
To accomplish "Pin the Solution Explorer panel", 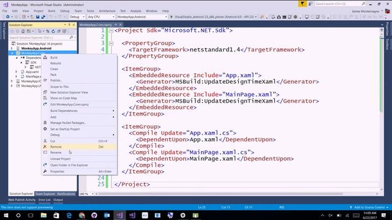I will point(69,24).
